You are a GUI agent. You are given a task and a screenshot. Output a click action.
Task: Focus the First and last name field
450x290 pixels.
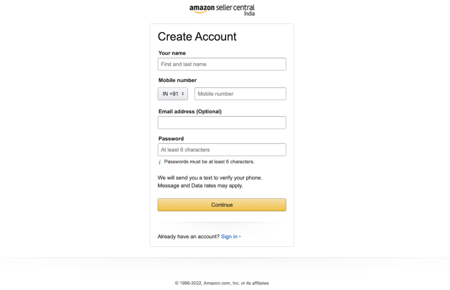[222, 64]
